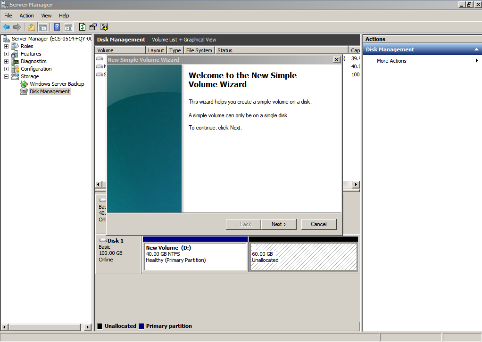Click the Features icon in the tree
The image size is (482, 342).
[x=15, y=54]
